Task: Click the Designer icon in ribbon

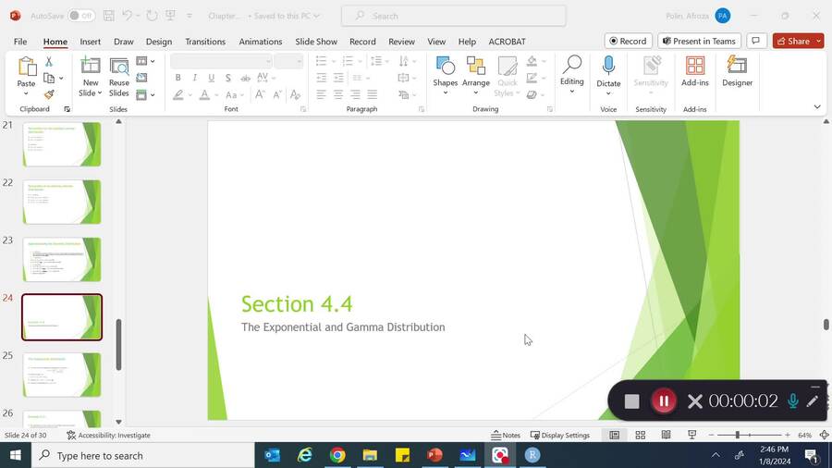Action: point(737,70)
